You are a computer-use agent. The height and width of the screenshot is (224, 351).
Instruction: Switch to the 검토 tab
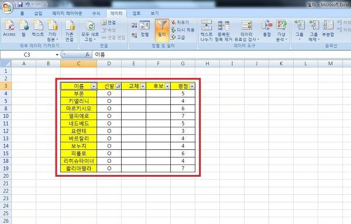(x=136, y=13)
